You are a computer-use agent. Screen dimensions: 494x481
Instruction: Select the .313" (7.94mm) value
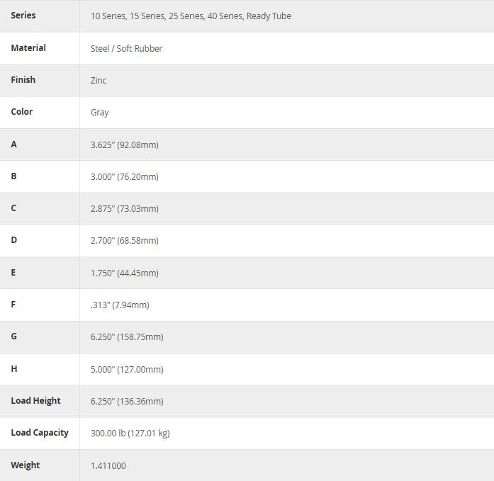coord(120,305)
